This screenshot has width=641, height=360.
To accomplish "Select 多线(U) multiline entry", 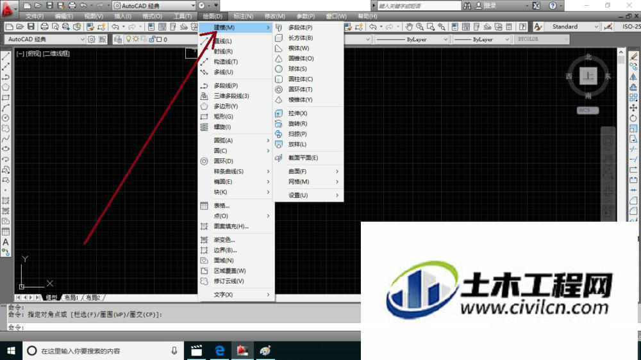I will pos(236,72).
